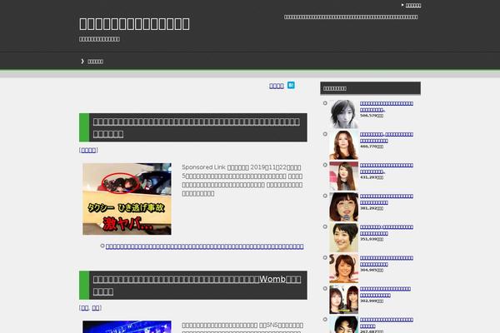The image size is (500, 333).
Task: Click the second category link under the Womb headline
Action: pyautogui.click(x=96, y=308)
